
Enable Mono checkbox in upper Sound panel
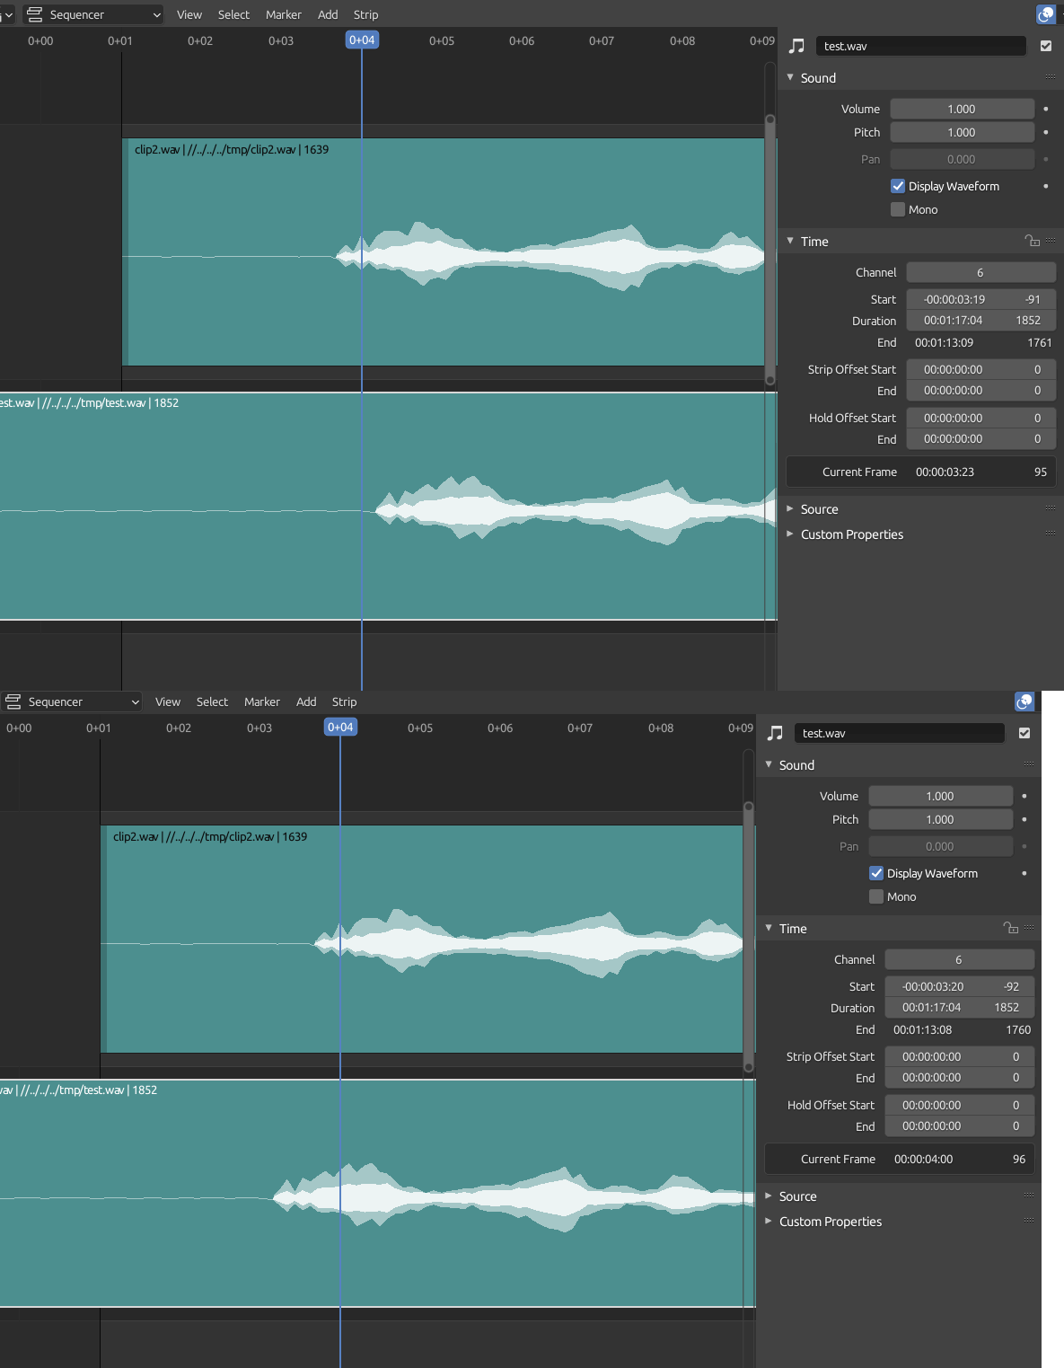click(898, 209)
